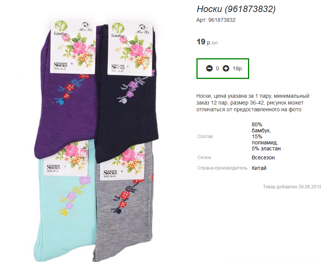Click the Товар добавлен date text
The width and height of the screenshot is (321, 262).
click(292, 187)
